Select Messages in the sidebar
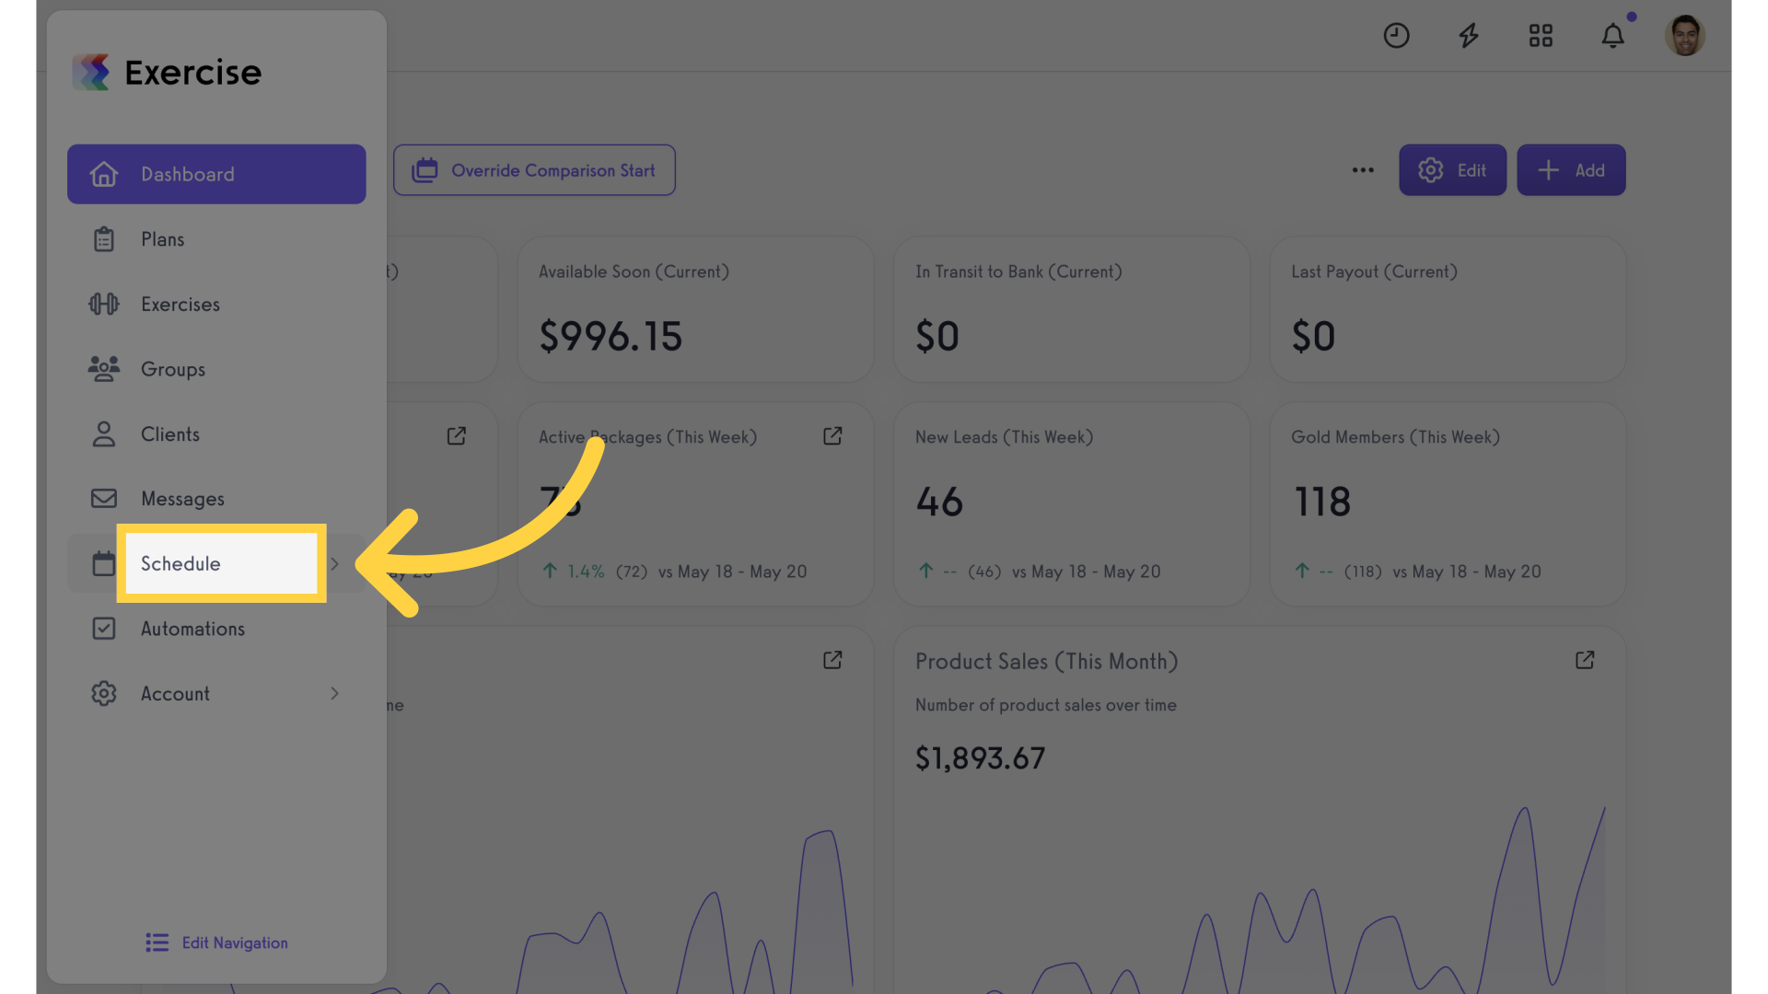The image size is (1768, 994). coord(216,499)
